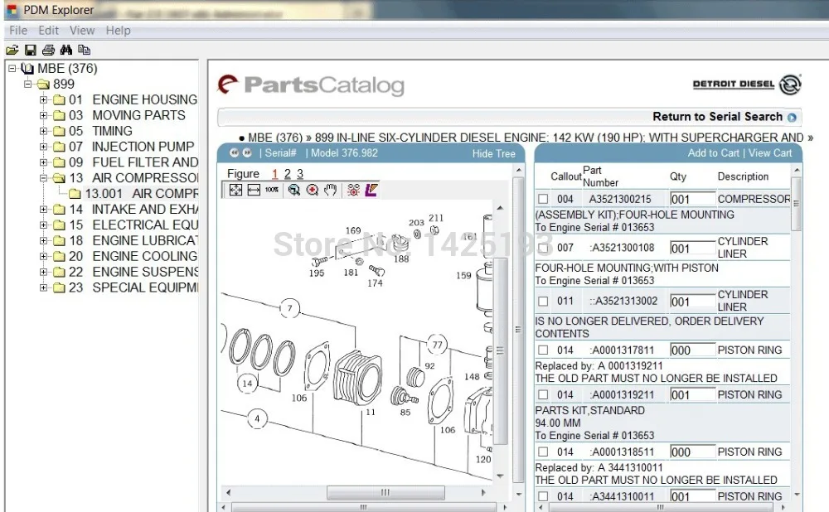Check the box for part A0001317811

(x=543, y=350)
